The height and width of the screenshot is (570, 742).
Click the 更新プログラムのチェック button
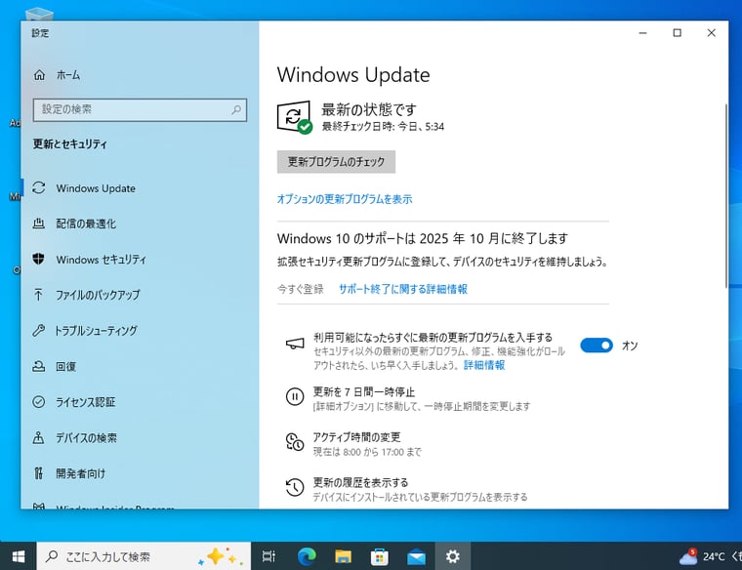coord(336,162)
